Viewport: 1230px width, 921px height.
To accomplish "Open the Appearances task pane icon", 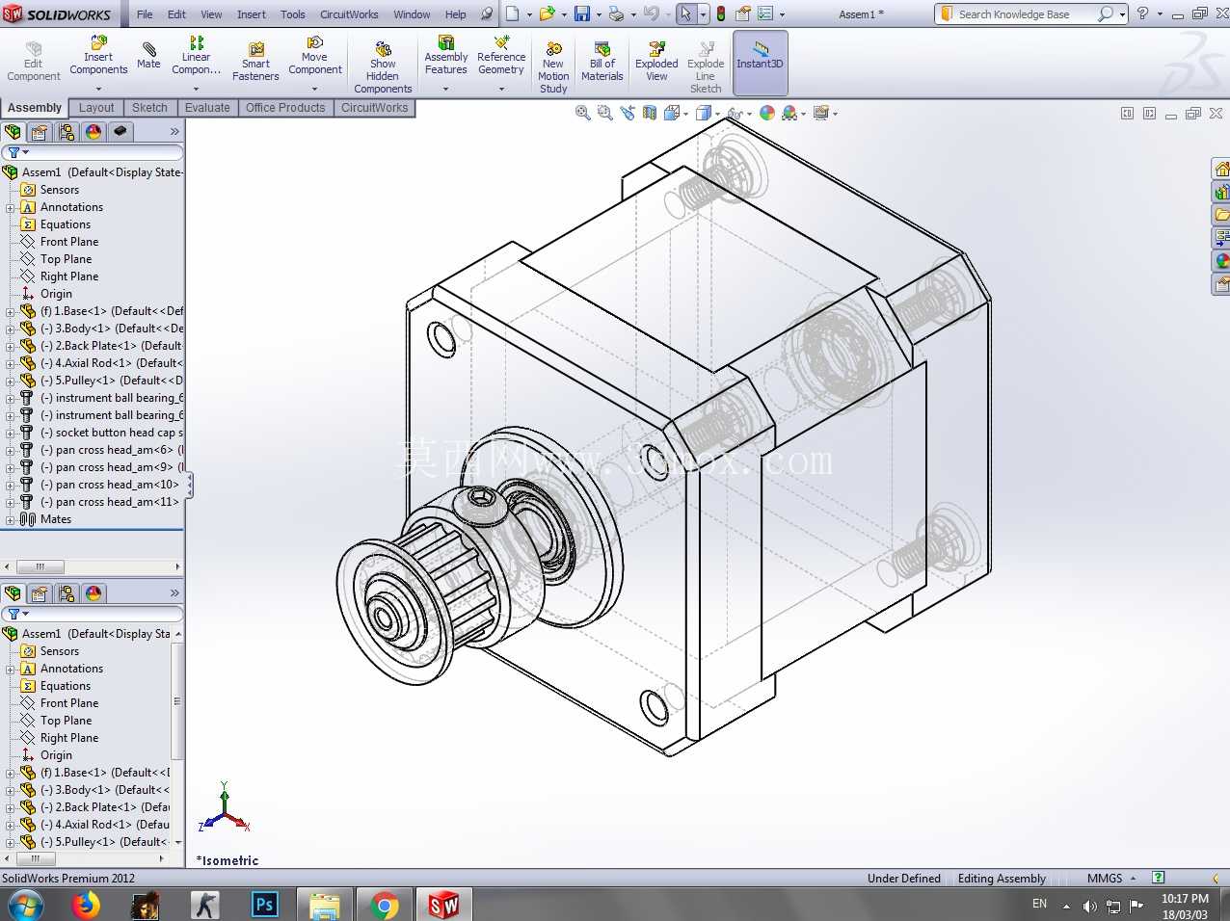I will (1221, 261).
